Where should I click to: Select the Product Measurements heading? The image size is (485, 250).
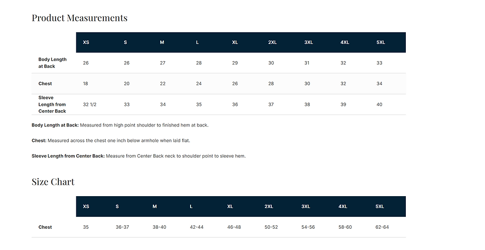(80, 18)
